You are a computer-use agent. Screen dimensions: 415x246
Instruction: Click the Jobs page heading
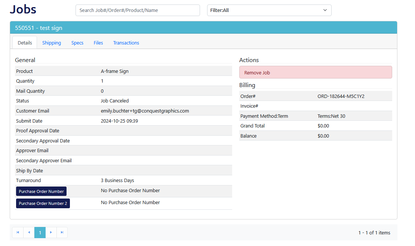coord(23,9)
